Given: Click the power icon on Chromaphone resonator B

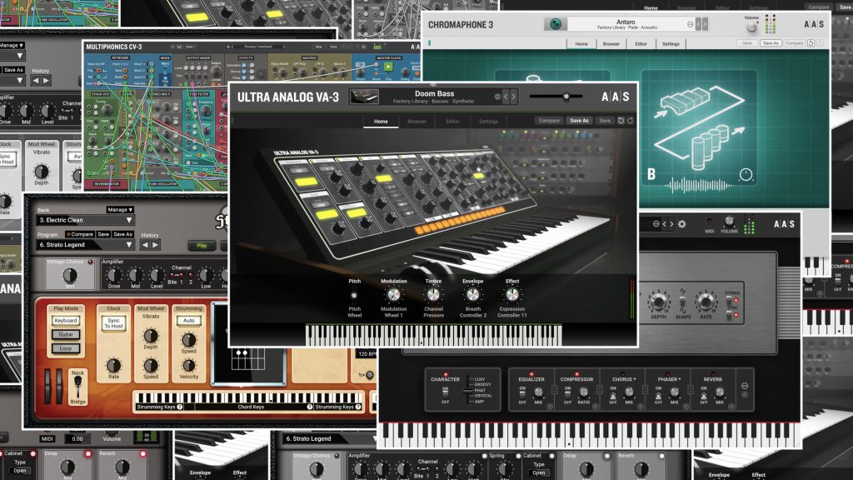Looking at the screenshot, I should pyautogui.click(x=746, y=174).
